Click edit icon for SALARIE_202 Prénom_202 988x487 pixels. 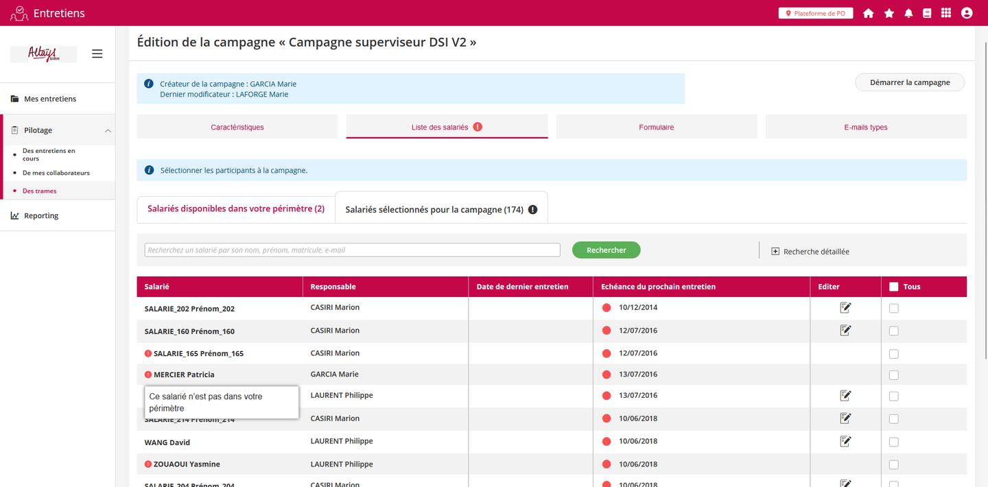845,308
